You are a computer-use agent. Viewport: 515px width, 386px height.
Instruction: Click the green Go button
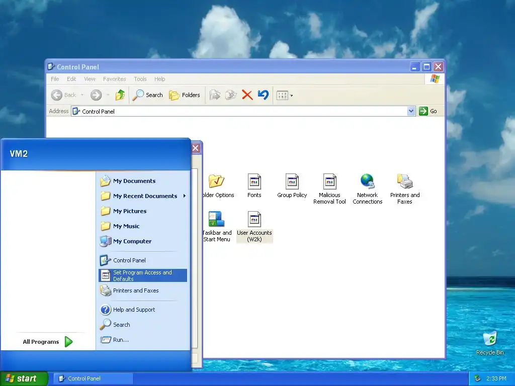pos(428,111)
